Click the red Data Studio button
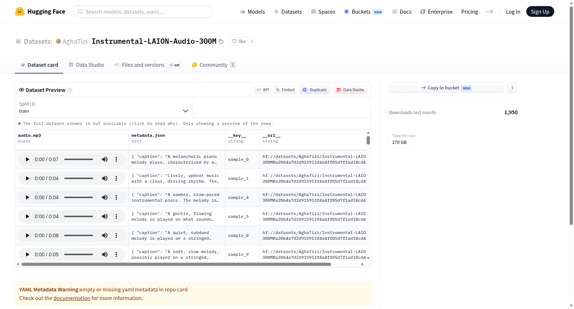This screenshot has height=309, width=574. click(350, 90)
